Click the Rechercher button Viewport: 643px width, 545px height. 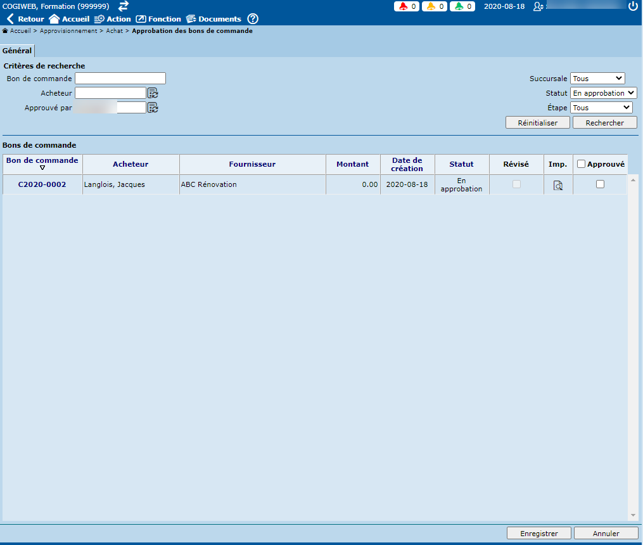(x=604, y=123)
